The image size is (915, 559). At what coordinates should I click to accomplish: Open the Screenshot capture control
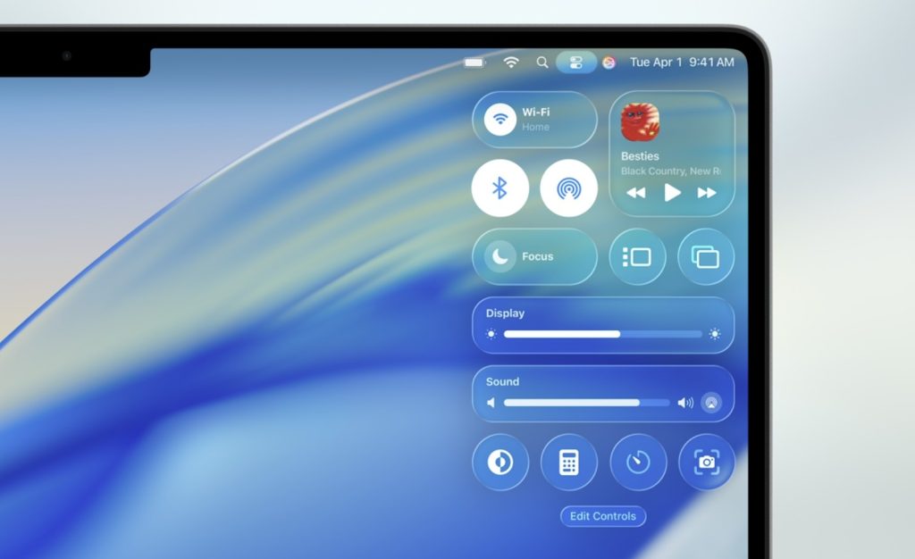(x=707, y=463)
